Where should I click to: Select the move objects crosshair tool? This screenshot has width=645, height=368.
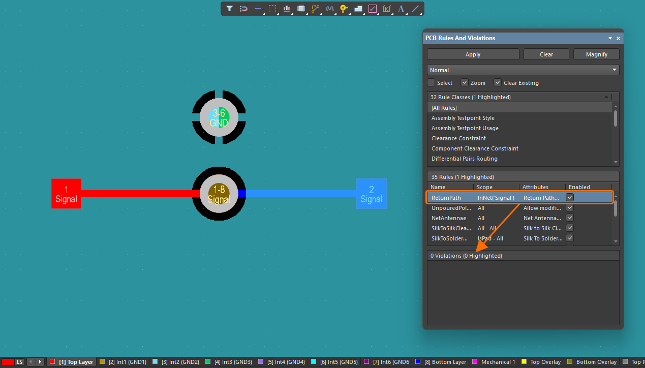(x=258, y=9)
